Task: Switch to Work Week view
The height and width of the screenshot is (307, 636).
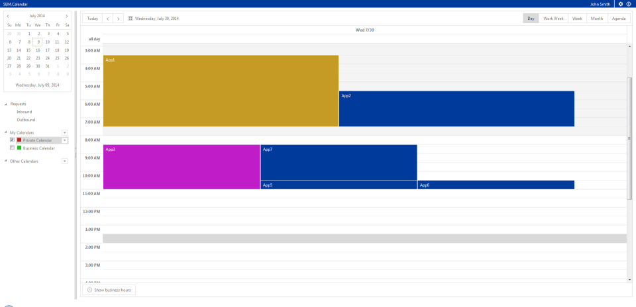Action: pyautogui.click(x=553, y=19)
